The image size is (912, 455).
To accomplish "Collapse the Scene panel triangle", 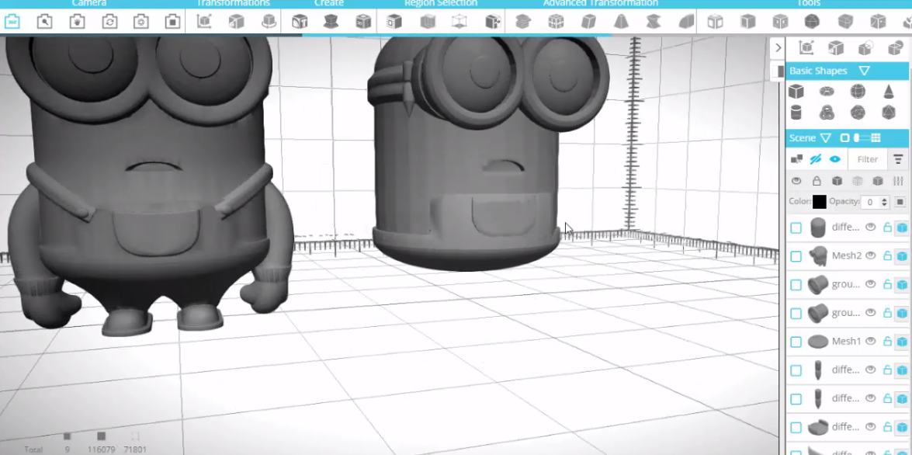I will (825, 138).
